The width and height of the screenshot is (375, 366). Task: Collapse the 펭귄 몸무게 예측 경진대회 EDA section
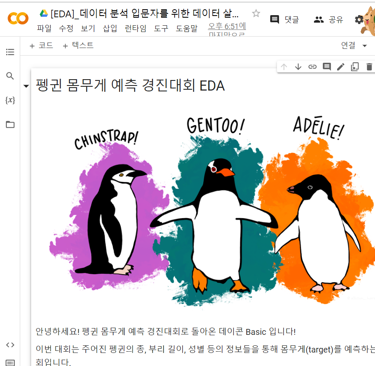[x=27, y=86]
